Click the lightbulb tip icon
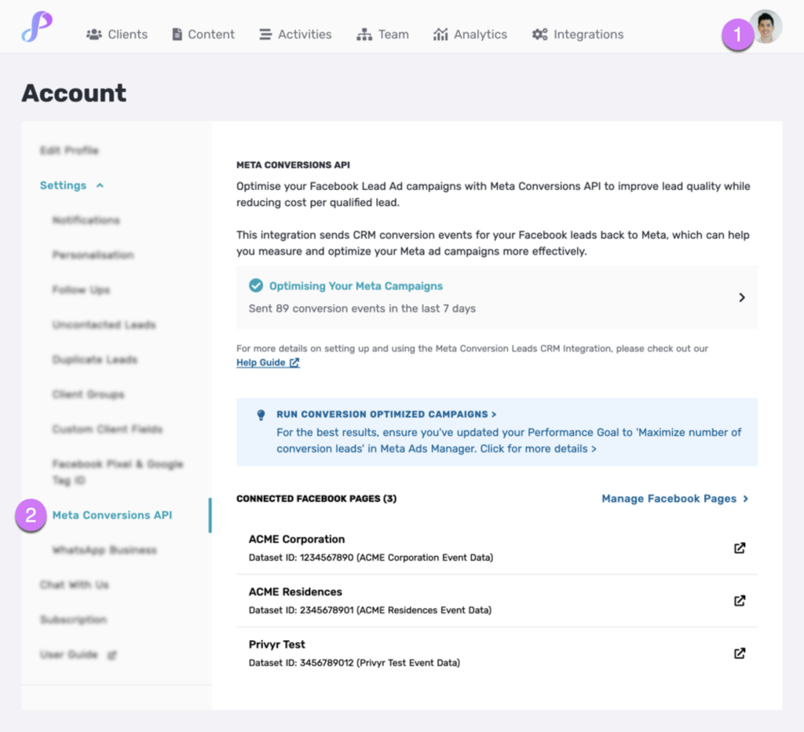This screenshot has width=804, height=732. (261, 415)
